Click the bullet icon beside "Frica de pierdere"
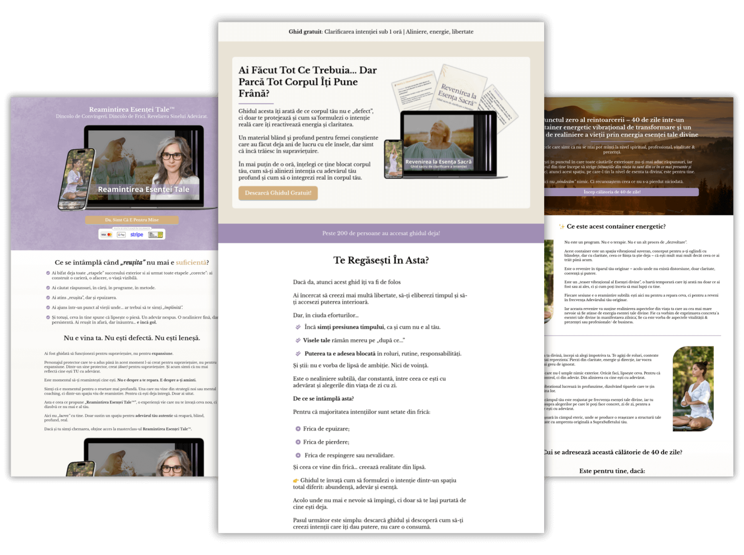 coord(298,442)
